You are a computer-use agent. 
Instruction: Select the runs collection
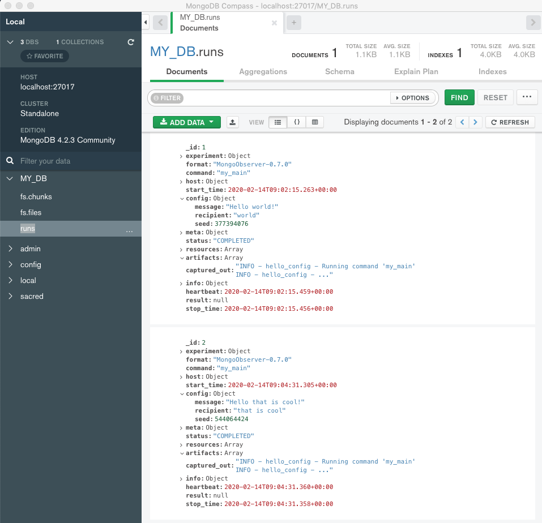[28, 228]
